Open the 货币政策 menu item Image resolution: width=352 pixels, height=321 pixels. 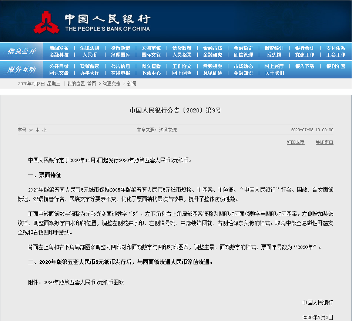120,48
